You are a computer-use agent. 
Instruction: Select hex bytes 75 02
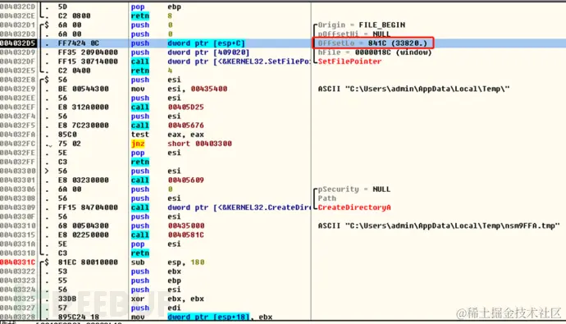pyautogui.click(x=69, y=144)
